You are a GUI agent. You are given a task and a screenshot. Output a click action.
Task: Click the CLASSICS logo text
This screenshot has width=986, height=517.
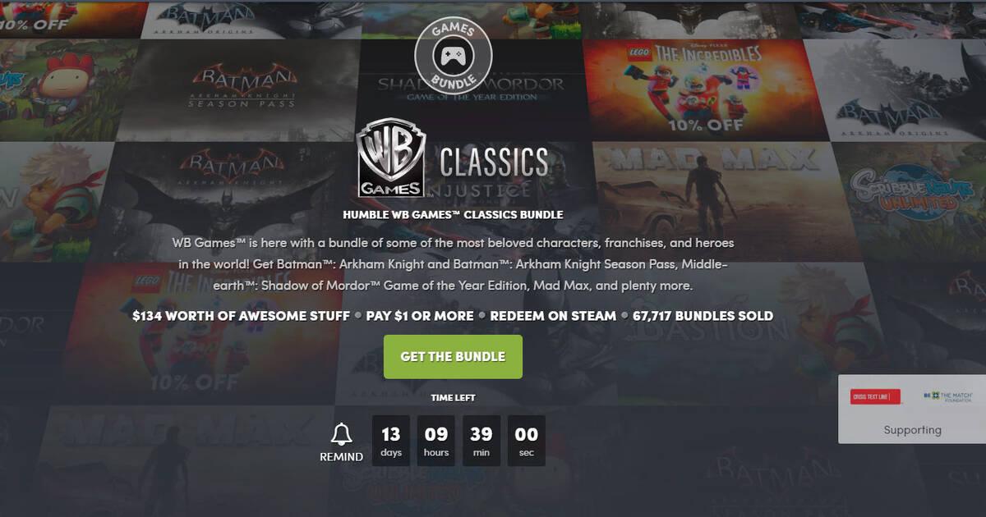click(x=494, y=162)
